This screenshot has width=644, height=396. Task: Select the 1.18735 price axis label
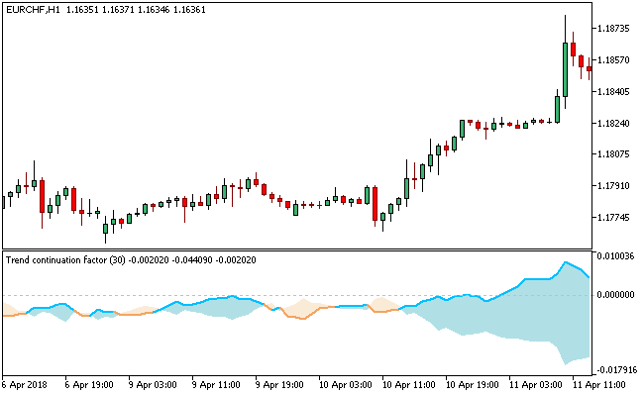pos(616,29)
